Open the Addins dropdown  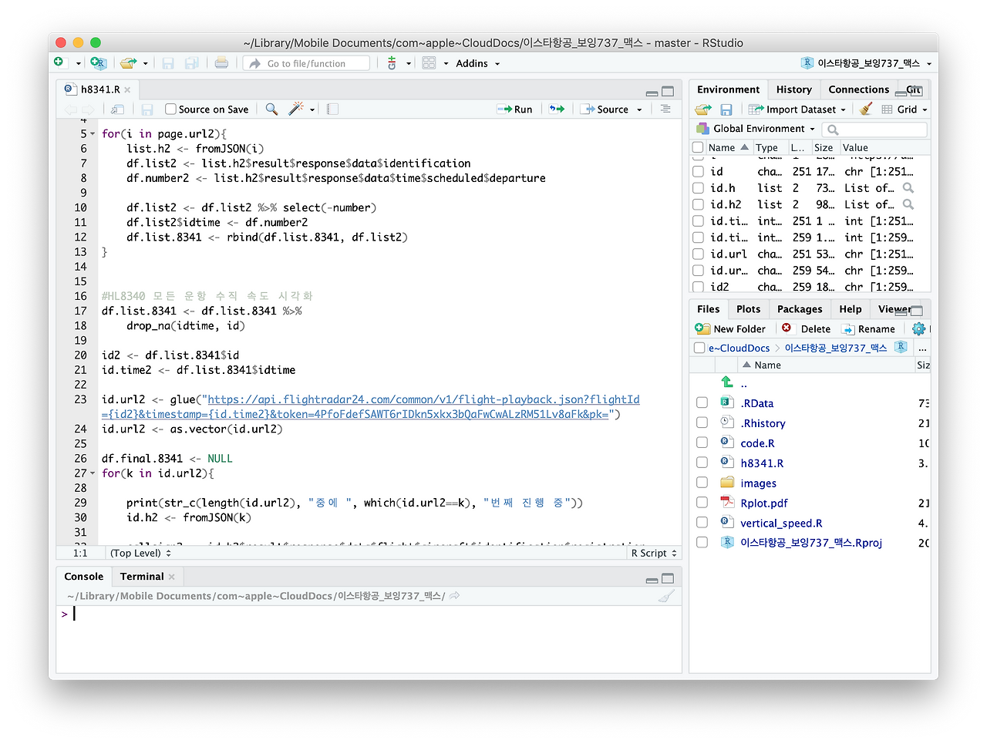(x=477, y=63)
